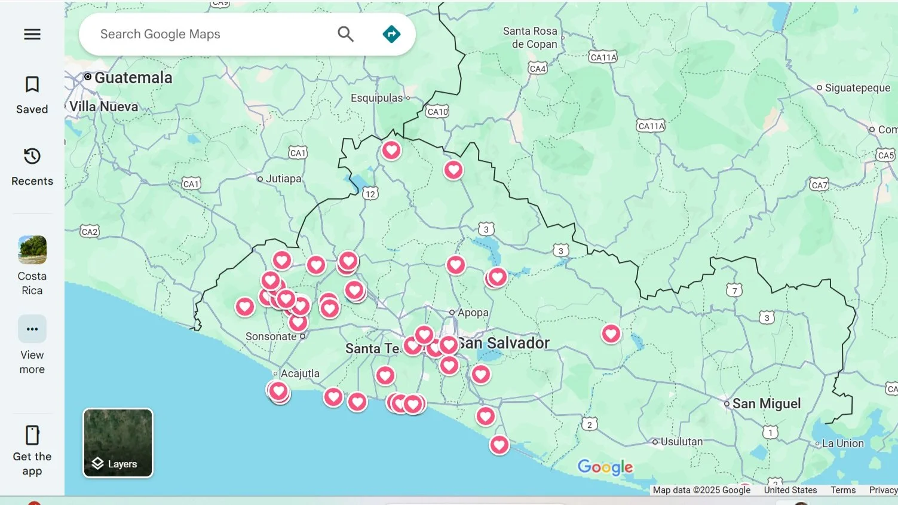The height and width of the screenshot is (505, 898).
Task: Open the United States region link
Action: point(790,490)
